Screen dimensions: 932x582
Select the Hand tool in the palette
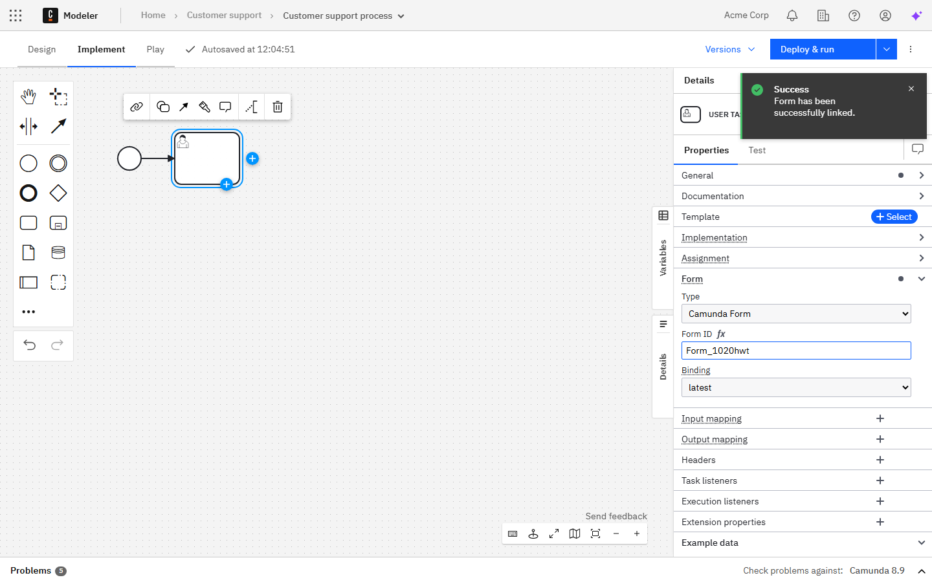click(28, 97)
